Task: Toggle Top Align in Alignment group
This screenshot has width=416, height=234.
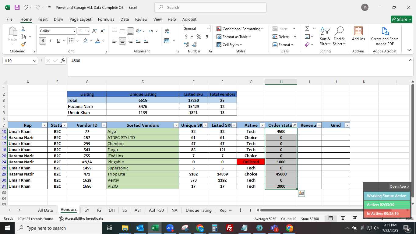Action: tap(115, 31)
